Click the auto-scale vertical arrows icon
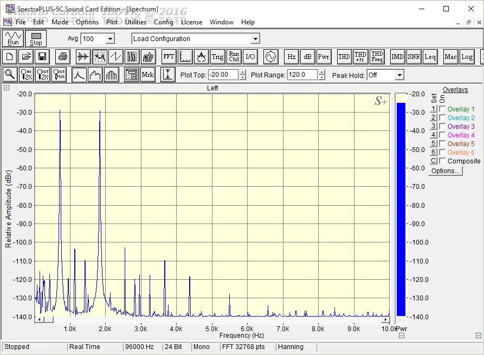 [167, 75]
